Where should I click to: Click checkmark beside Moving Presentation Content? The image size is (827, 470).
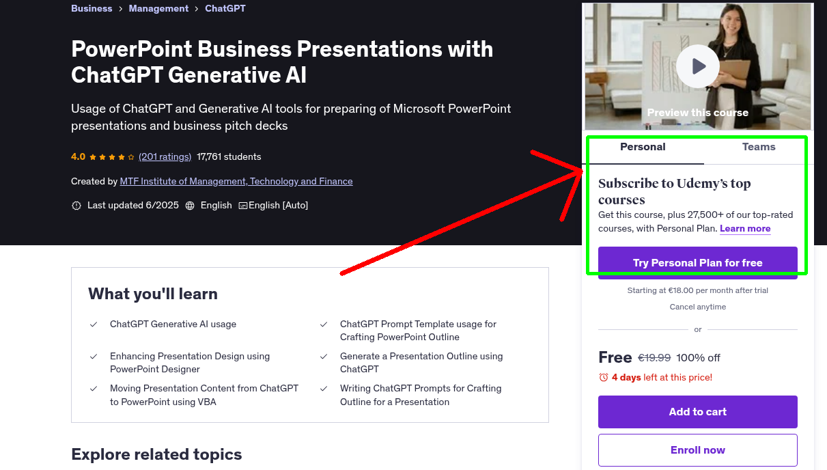[94, 389]
